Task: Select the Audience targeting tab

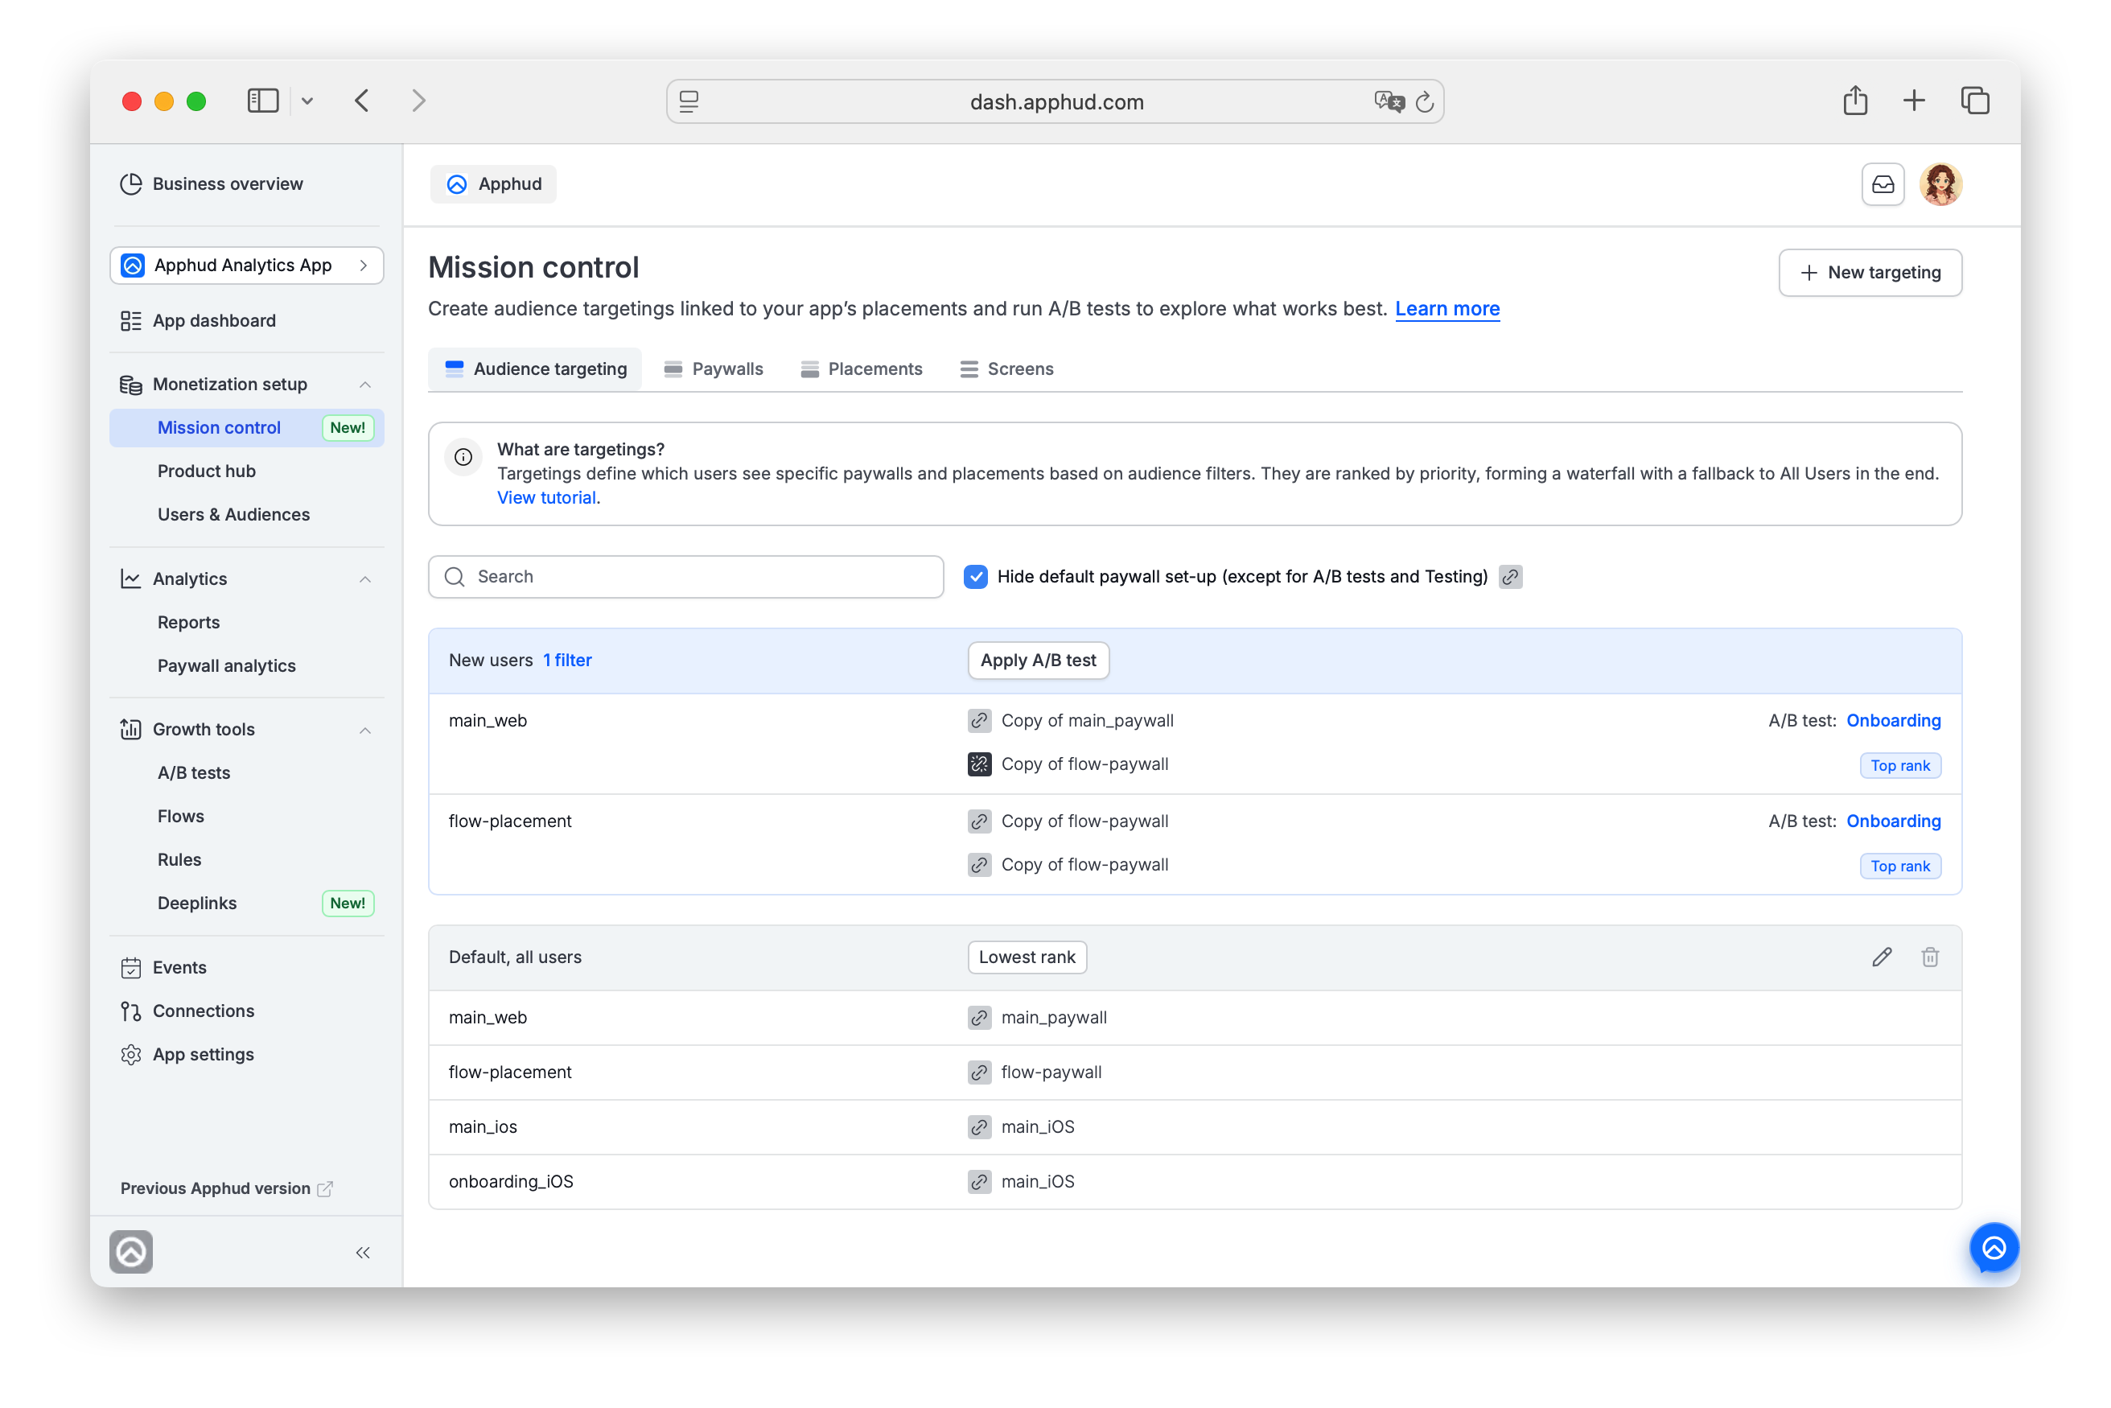Action: coord(535,369)
